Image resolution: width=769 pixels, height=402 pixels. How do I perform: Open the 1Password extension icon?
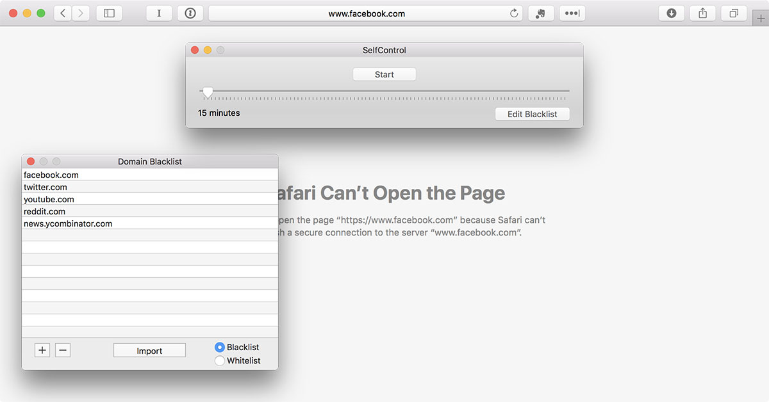[190, 13]
